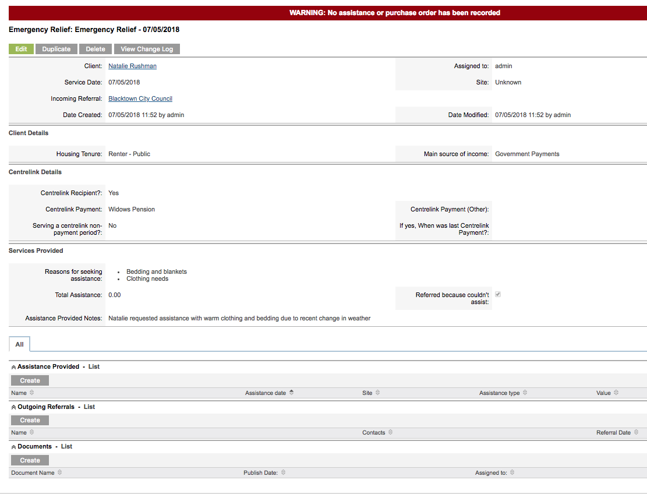
Task: Click Total Assistance value 0.00
Action: click(x=115, y=295)
